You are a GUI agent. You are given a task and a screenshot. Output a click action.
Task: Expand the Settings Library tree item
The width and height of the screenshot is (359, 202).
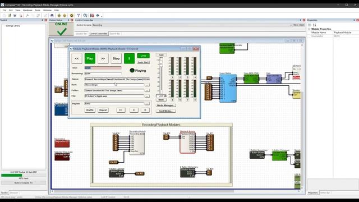tap(13, 26)
